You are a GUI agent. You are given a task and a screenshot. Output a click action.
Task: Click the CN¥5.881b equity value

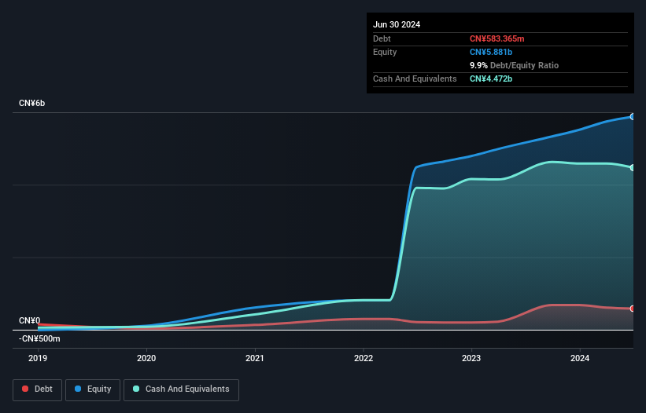point(491,52)
